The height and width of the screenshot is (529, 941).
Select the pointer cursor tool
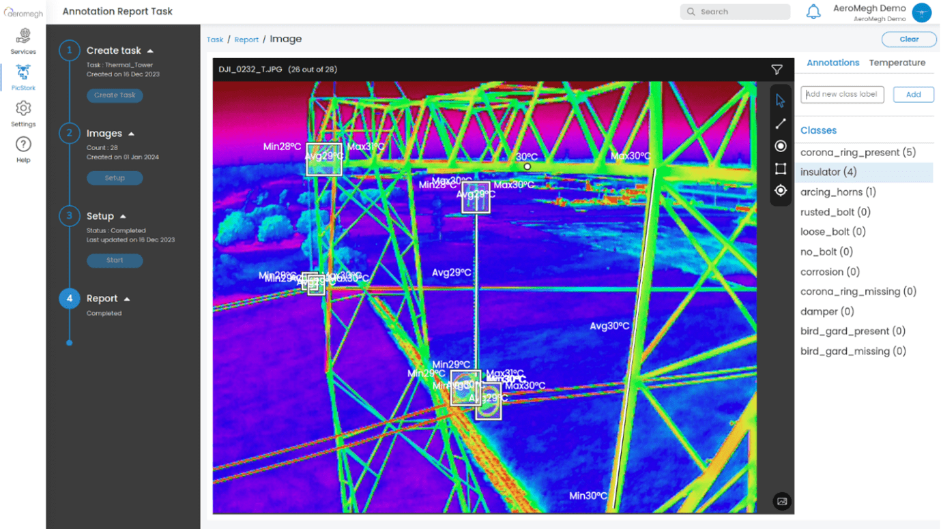pos(781,102)
